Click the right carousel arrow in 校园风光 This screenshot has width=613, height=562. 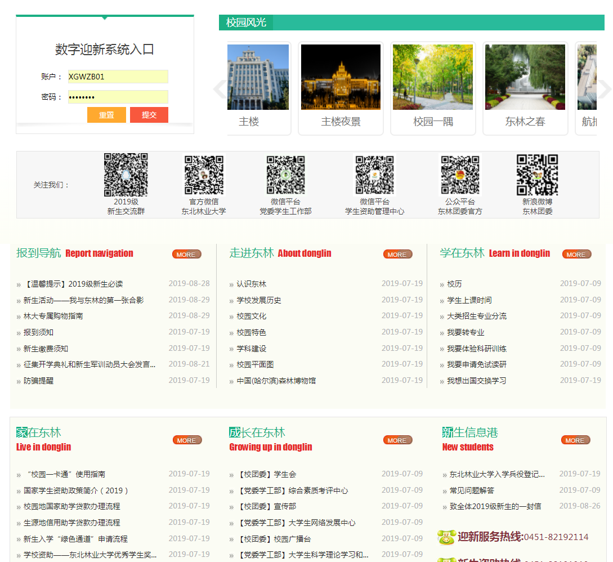click(604, 89)
